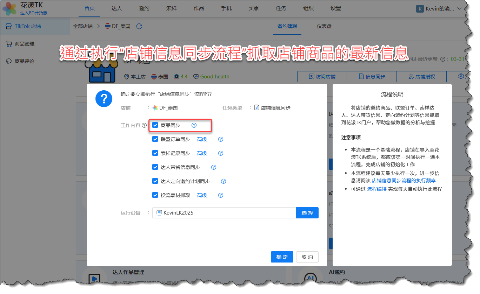Open the Kevin account dropdown

coord(439,9)
